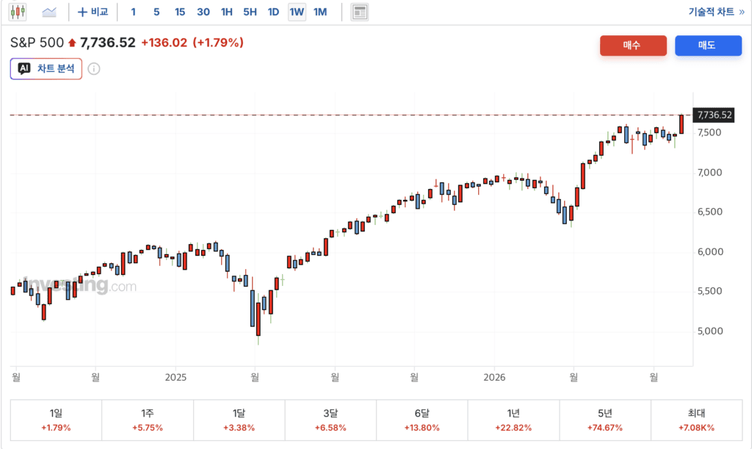The width and height of the screenshot is (752, 449).
Task: Click the +136.02 change value
Action: pyautogui.click(x=164, y=43)
